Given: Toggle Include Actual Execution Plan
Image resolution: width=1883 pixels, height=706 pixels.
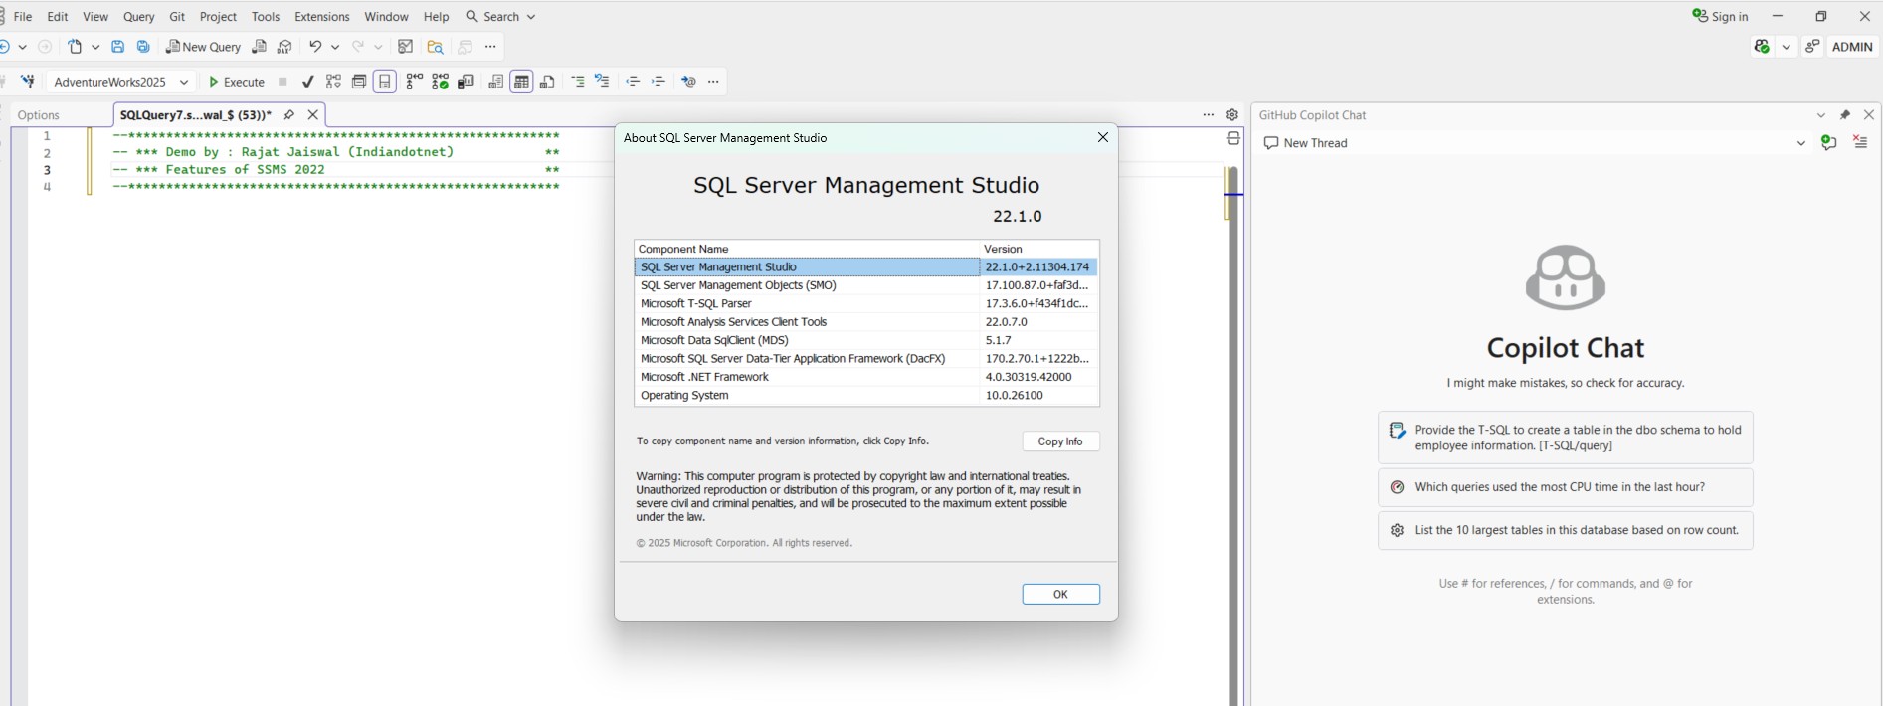Looking at the screenshot, I should [x=414, y=82].
